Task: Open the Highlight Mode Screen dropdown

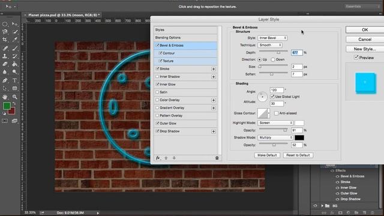Action: click(x=275, y=122)
